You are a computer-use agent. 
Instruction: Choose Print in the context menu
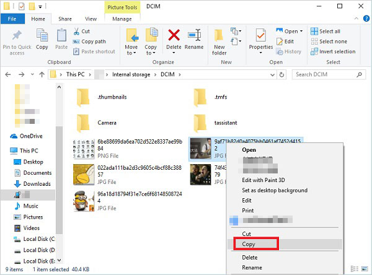[285, 211]
